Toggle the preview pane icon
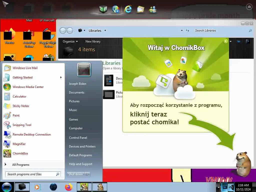 coord(239,41)
